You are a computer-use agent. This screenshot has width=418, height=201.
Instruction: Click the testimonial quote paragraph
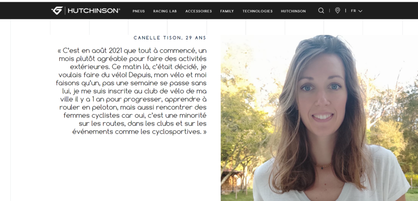click(x=131, y=91)
